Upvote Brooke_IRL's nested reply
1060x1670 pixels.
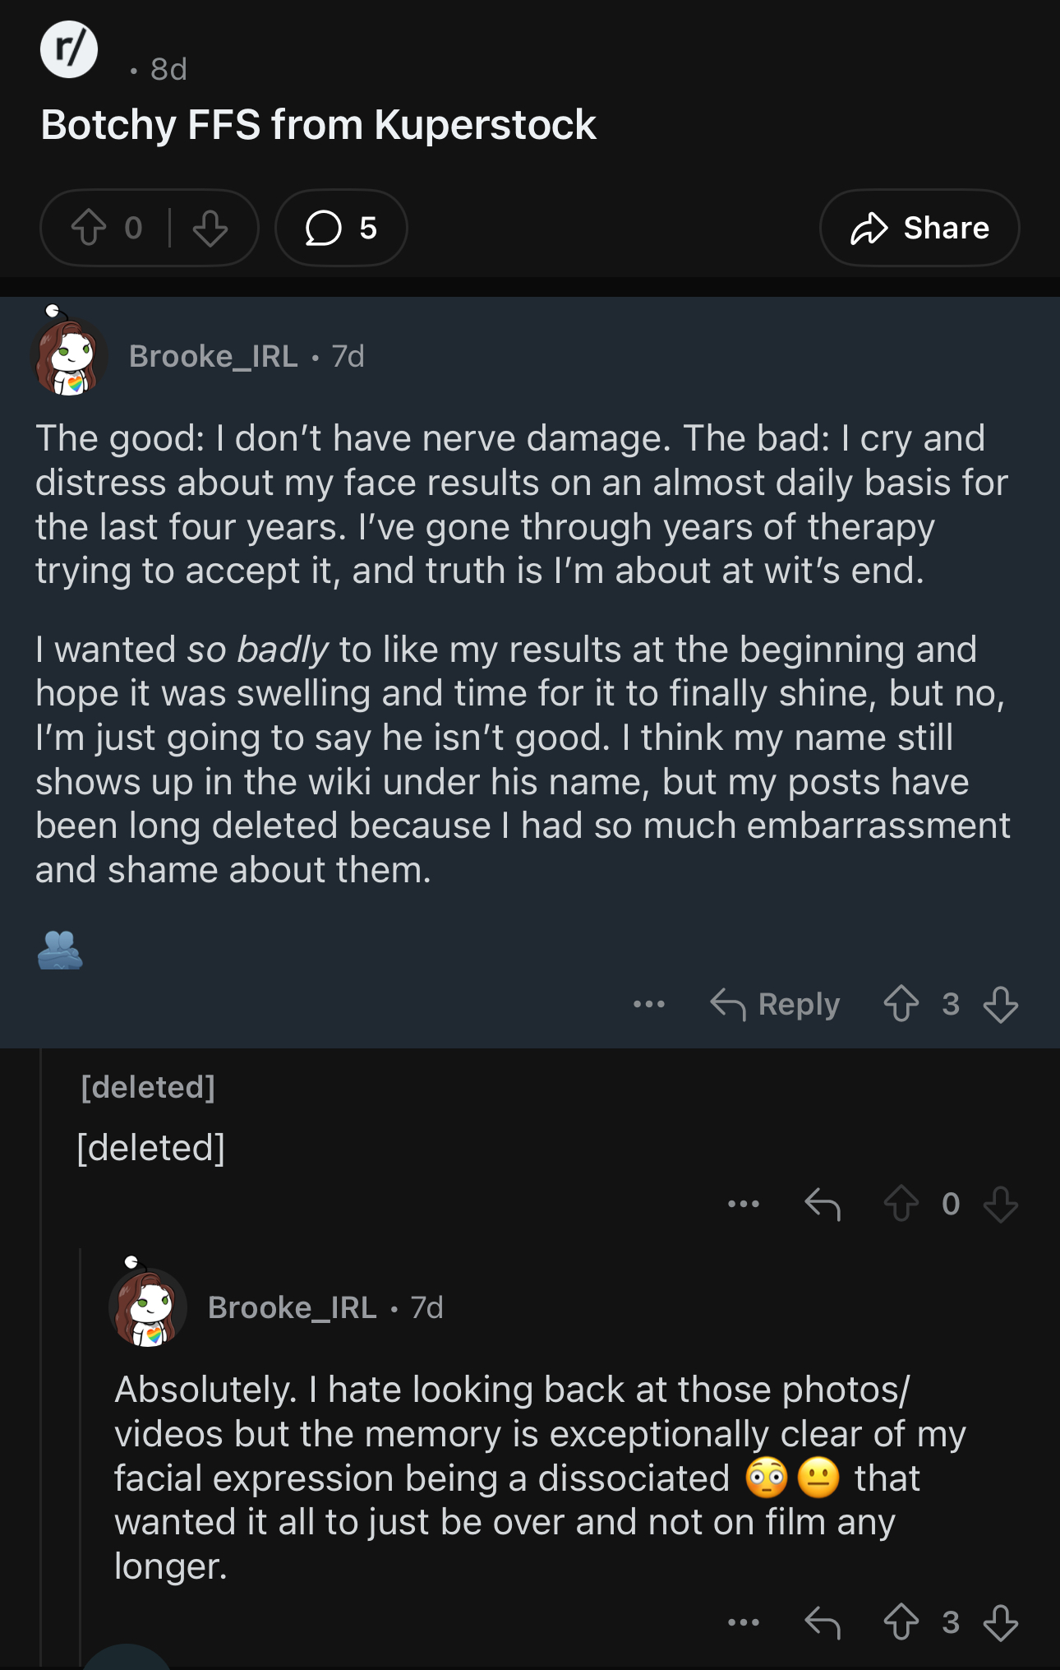point(901,1622)
